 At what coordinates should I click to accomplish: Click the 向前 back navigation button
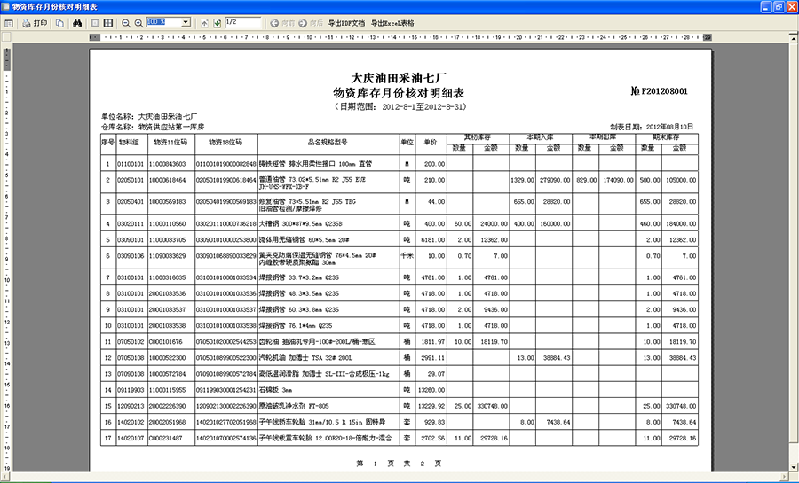(x=282, y=23)
